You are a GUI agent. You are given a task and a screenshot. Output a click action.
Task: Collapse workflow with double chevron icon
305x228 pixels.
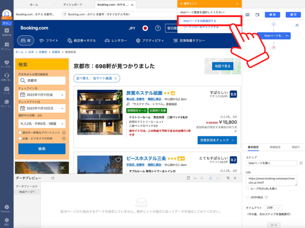(x=297, y=25)
